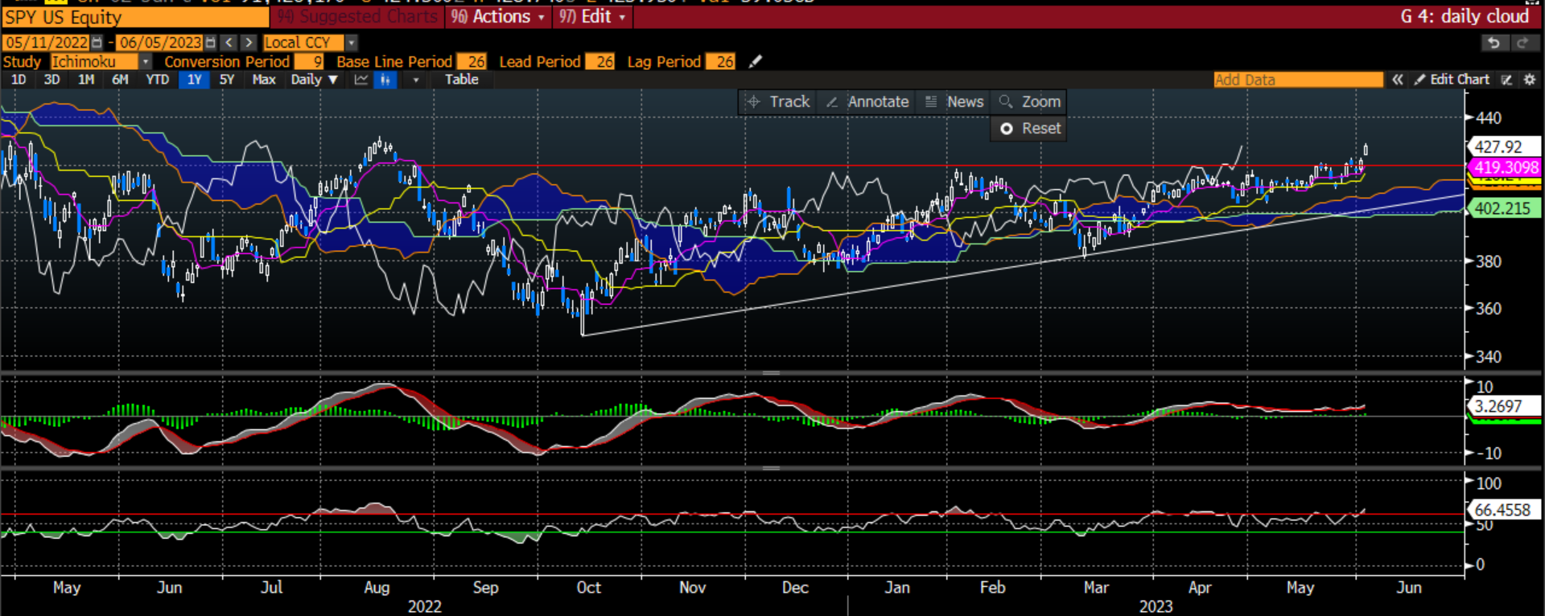The image size is (1545, 616).
Task: Open the News overlay
Action: (x=954, y=102)
